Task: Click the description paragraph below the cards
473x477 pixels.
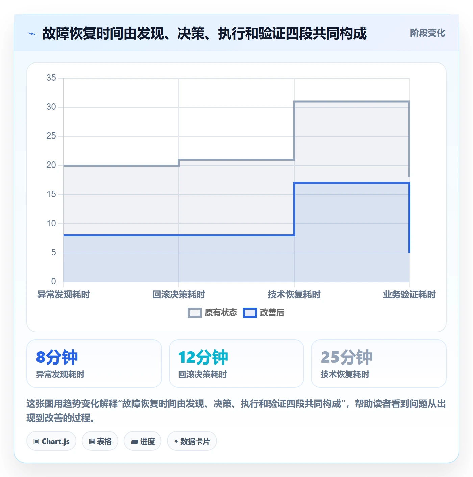Action: 236,411
